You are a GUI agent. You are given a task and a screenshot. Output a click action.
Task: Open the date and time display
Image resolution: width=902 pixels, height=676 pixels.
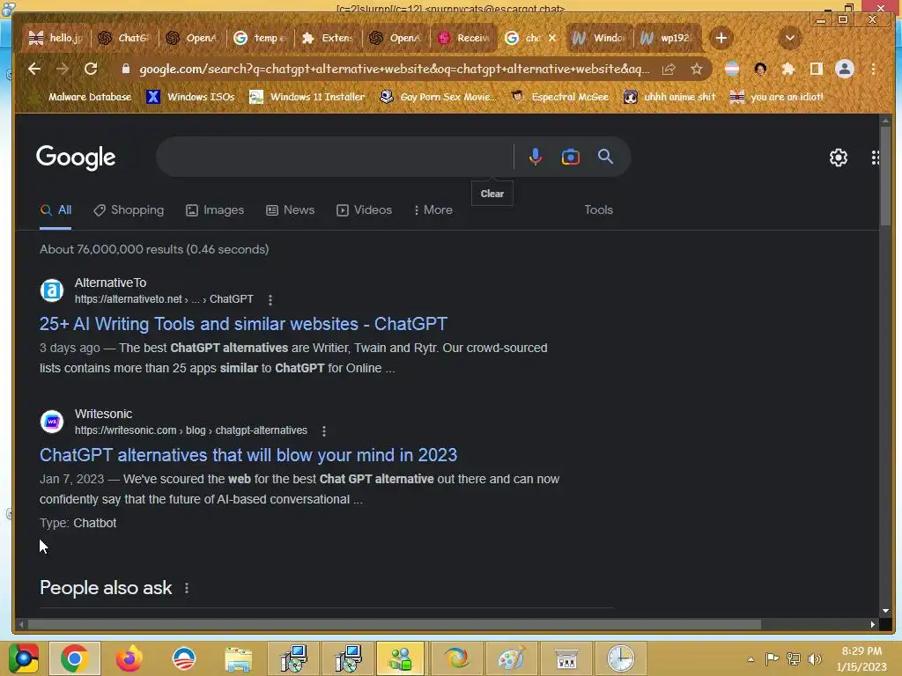pyautogui.click(x=861, y=658)
